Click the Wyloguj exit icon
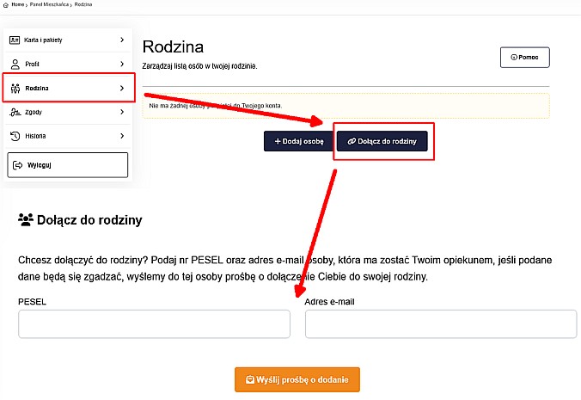 (16, 165)
